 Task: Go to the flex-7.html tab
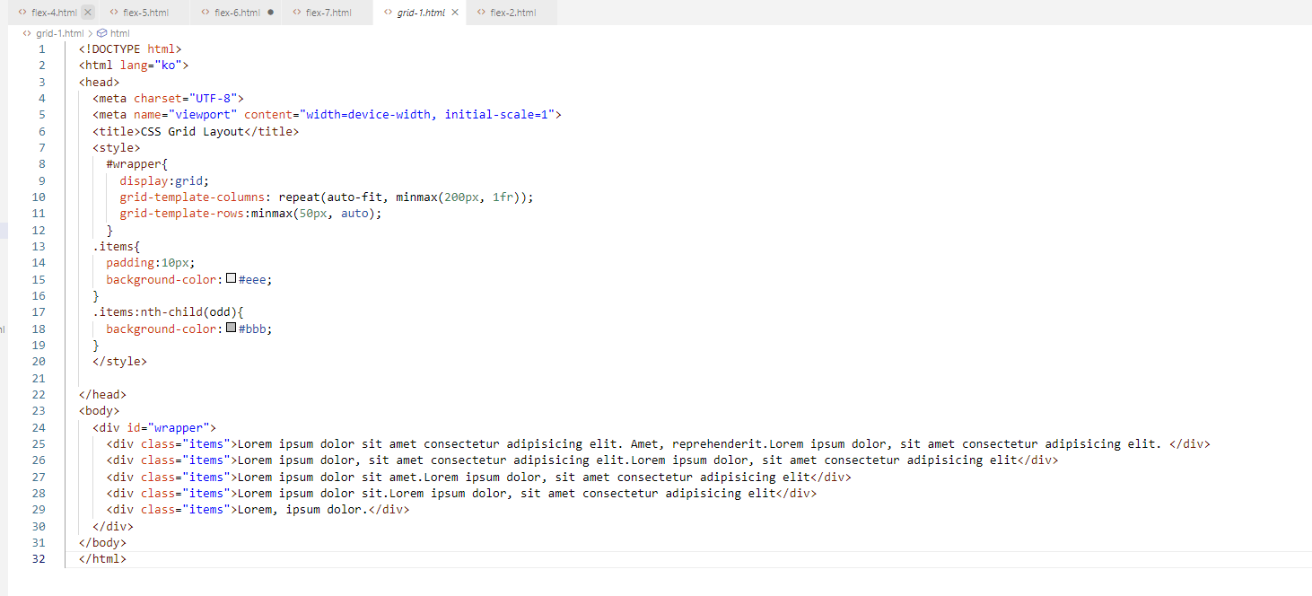tap(328, 13)
